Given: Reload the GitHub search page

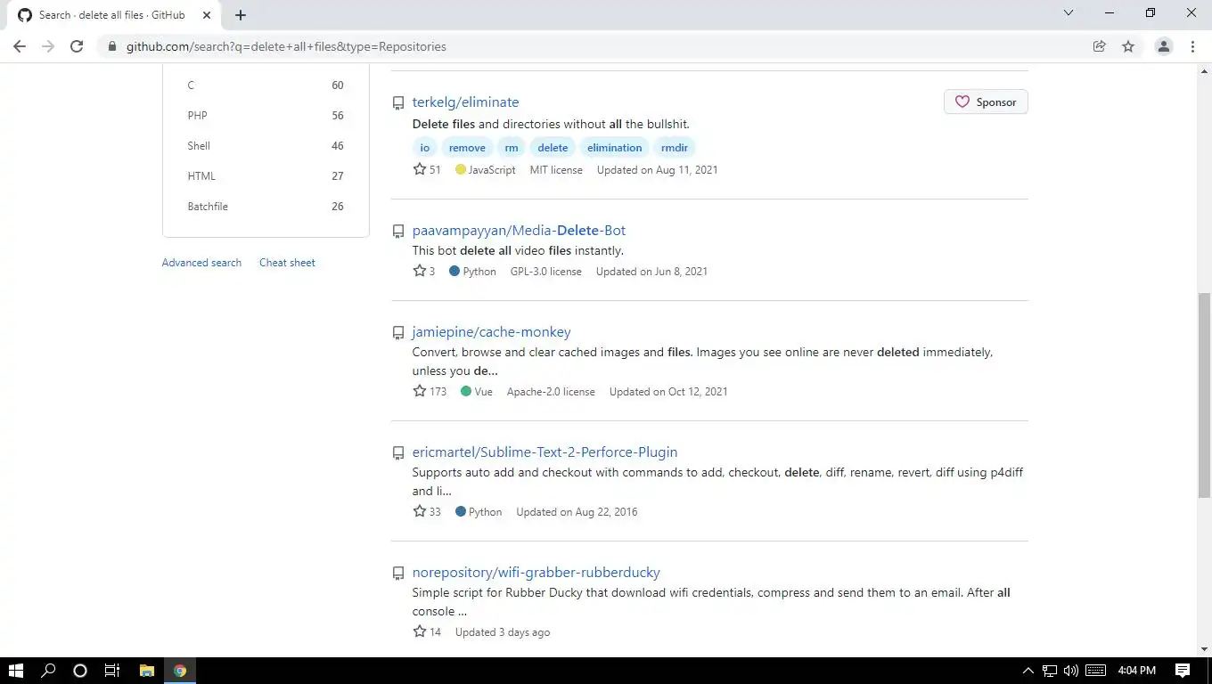Looking at the screenshot, I should point(77,46).
